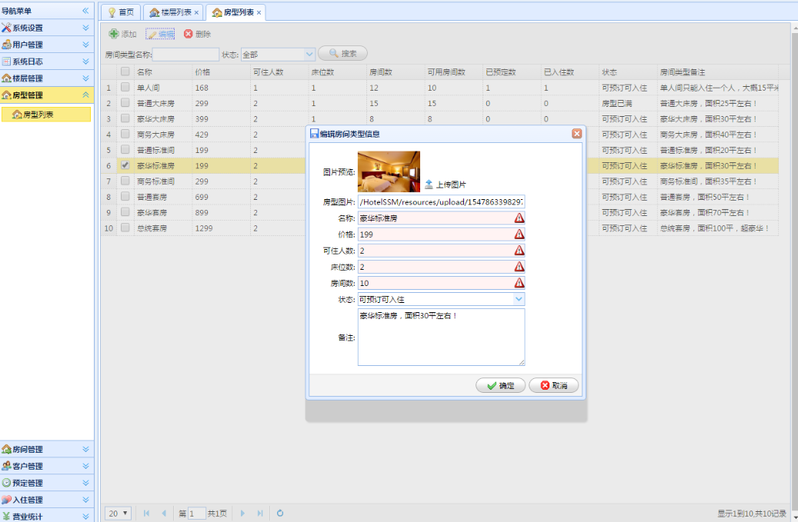798x522 pixels.
Task: Click the warning icon beside 价格 field
Action: coord(519,234)
